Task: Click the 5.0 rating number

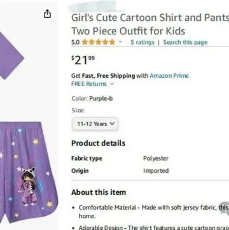Action: [x=75, y=42]
